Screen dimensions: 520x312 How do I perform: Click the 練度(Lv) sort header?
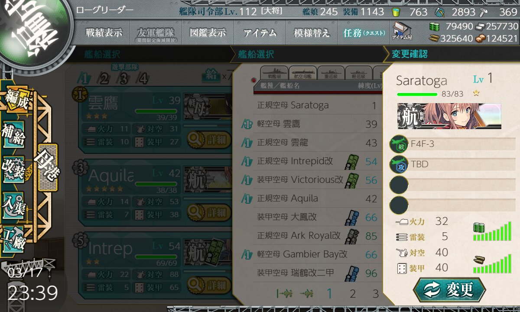pyautogui.click(x=370, y=86)
